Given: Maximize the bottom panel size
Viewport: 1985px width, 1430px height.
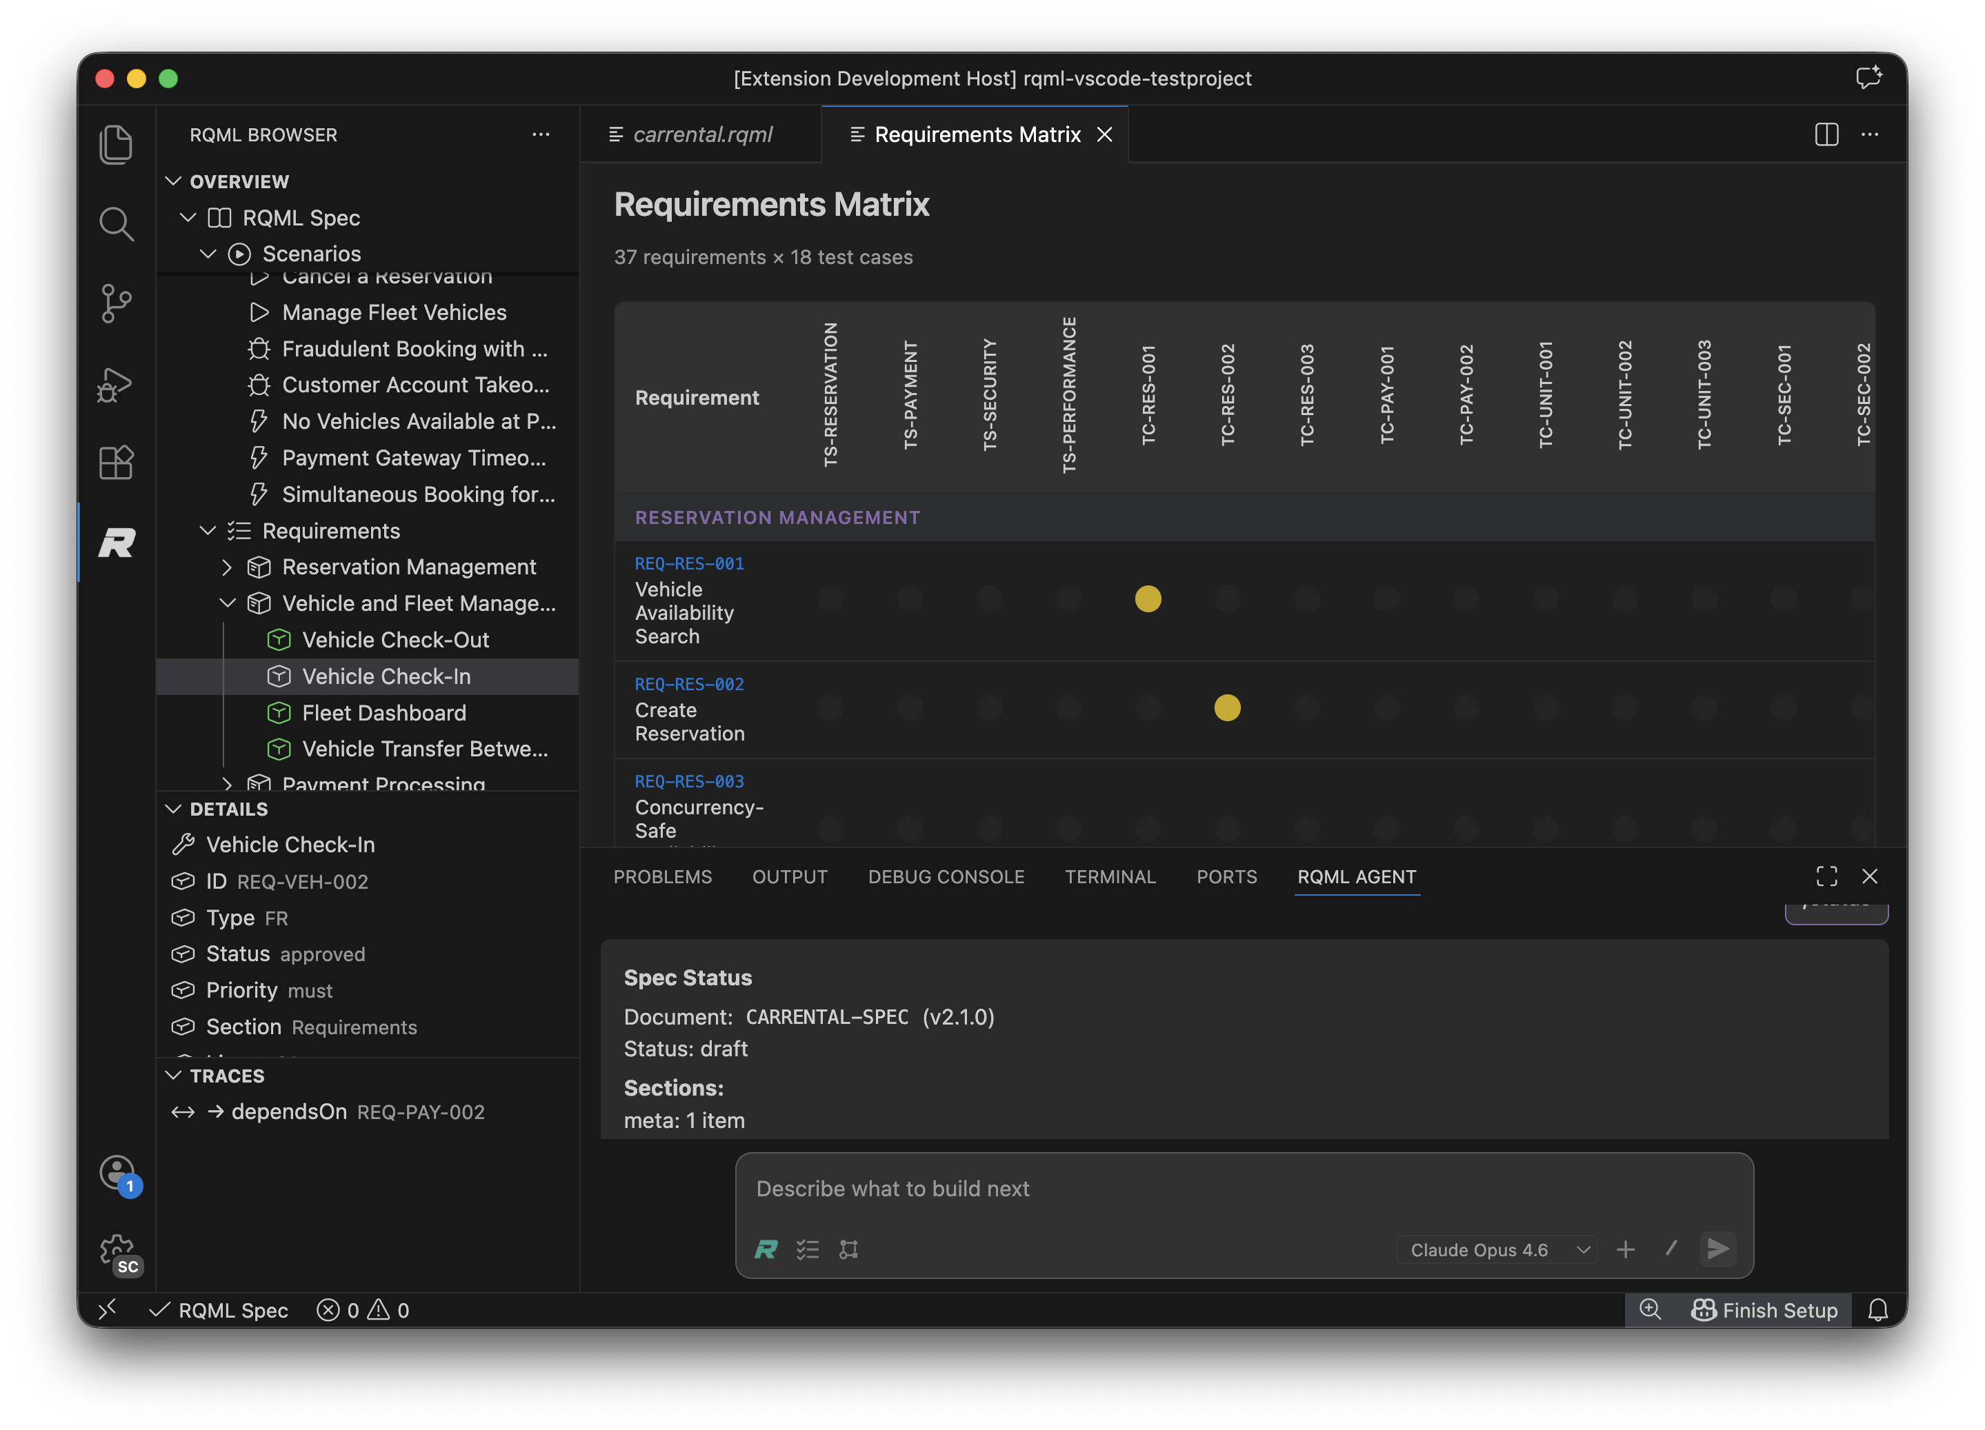Looking at the screenshot, I should (x=1826, y=876).
